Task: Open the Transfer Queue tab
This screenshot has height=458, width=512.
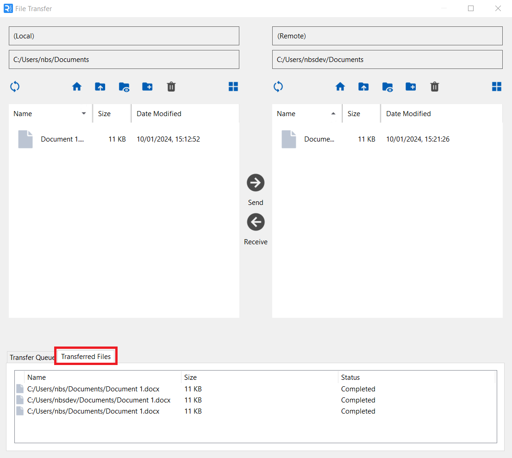Action: coord(31,358)
